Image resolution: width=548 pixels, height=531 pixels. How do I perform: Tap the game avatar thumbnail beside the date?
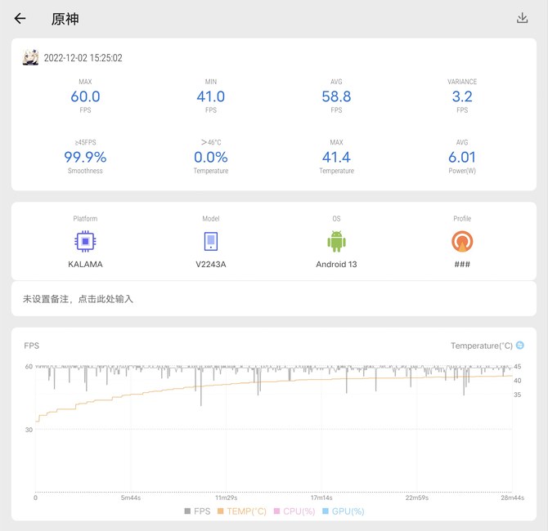[30, 57]
